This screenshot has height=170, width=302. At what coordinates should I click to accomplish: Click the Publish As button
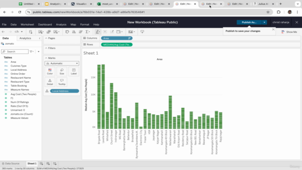[249, 22]
